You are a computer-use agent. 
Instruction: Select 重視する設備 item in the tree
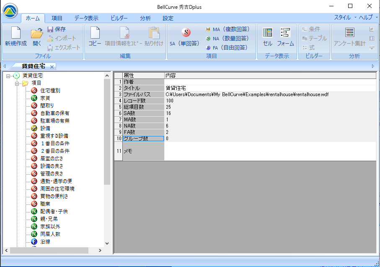click(54, 136)
